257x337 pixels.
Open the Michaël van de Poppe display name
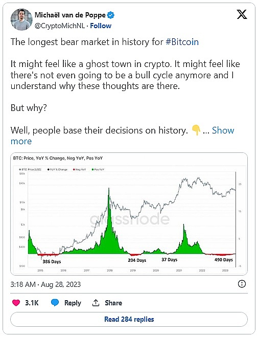click(x=70, y=15)
